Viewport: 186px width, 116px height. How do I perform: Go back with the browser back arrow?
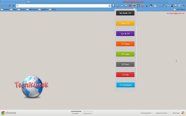pyautogui.click(x=2, y=6)
